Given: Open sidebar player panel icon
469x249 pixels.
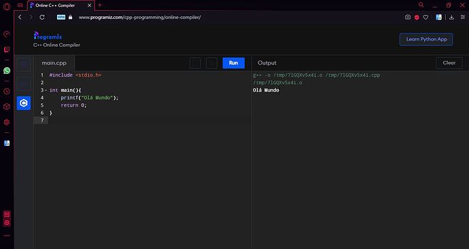Looking at the screenshot, I should [x=7, y=214].
